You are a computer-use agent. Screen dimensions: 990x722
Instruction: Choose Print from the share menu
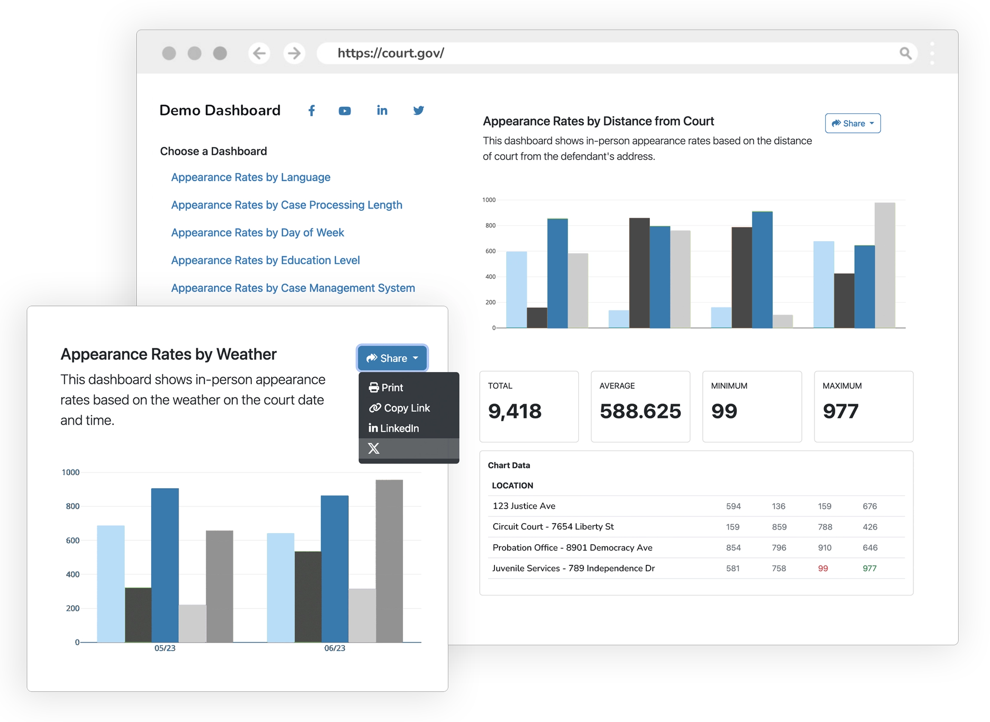coord(391,387)
